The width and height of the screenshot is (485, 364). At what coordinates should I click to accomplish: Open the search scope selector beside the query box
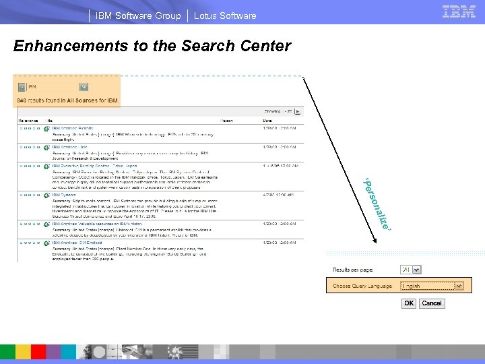point(22,87)
